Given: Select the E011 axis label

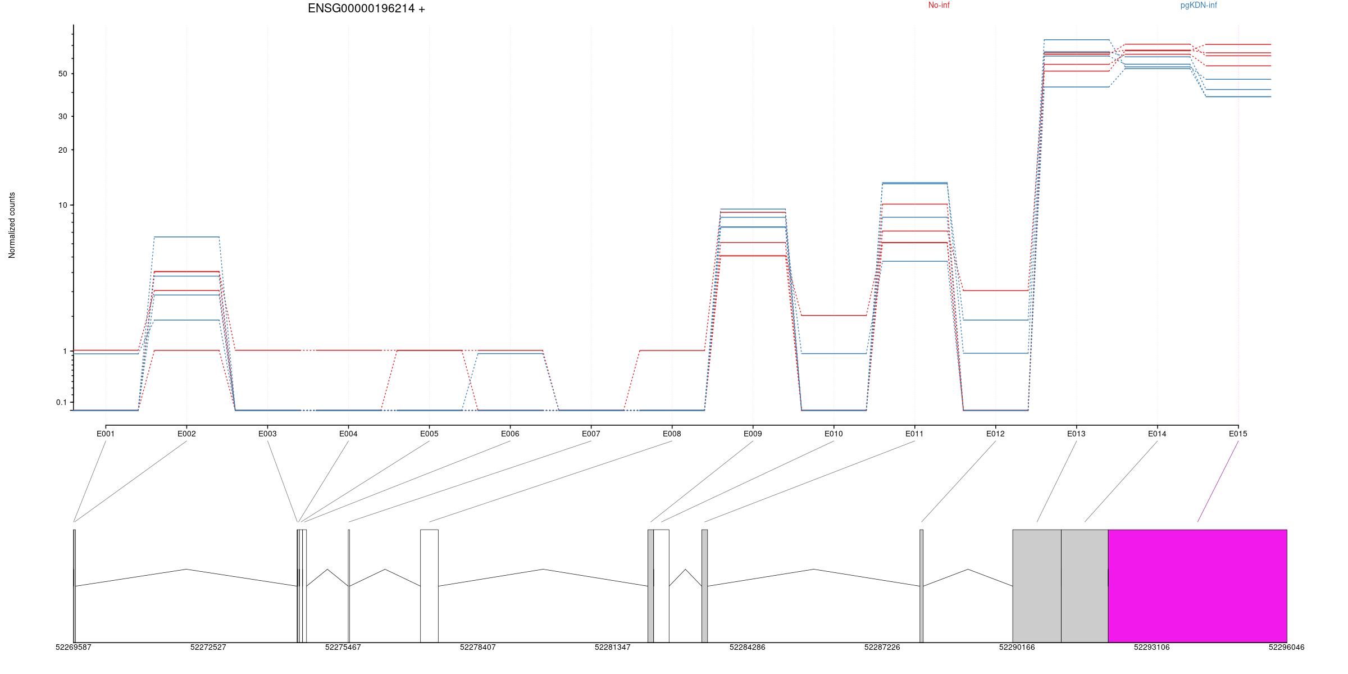Looking at the screenshot, I should [914, 434].
